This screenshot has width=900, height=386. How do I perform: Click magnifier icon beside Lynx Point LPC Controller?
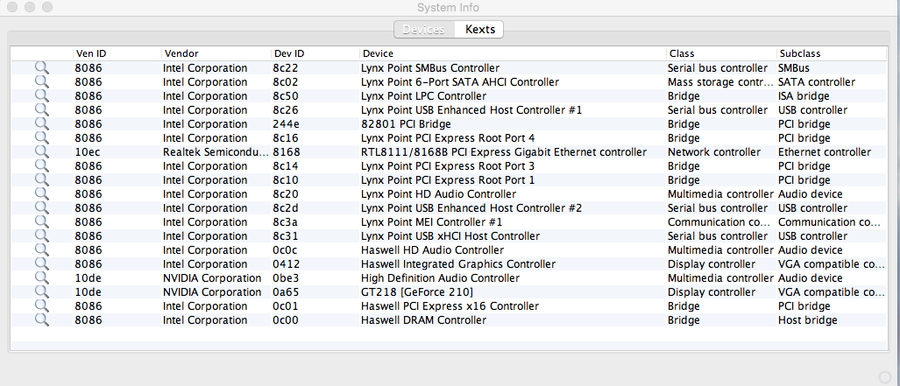tap(41, 96)
